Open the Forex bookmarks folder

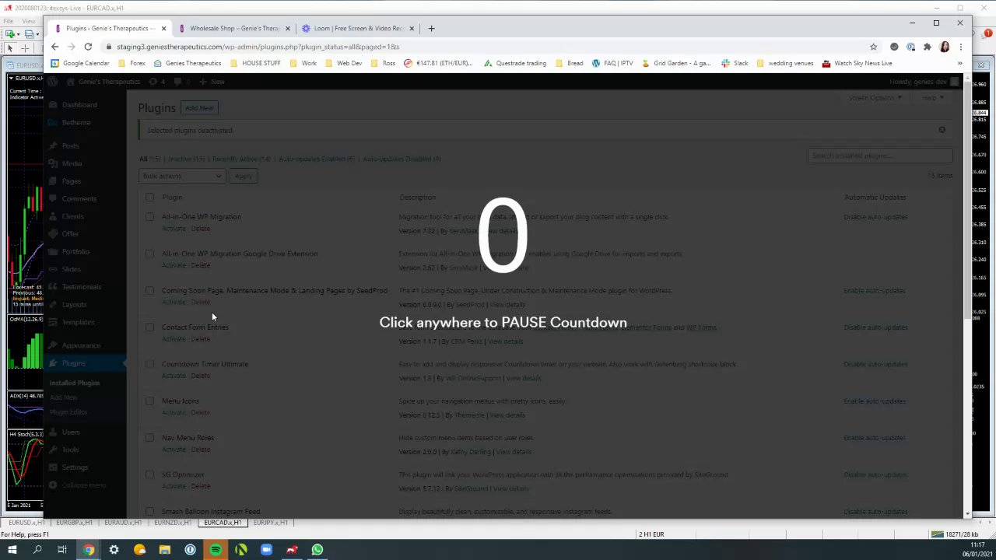(132, 63)
